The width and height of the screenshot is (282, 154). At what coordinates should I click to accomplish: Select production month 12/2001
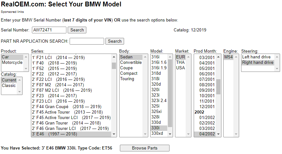click(205, 107)
